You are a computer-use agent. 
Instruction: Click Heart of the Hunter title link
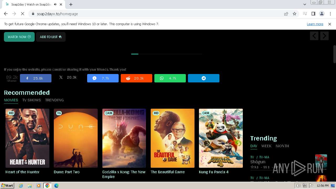click(23, 172)
